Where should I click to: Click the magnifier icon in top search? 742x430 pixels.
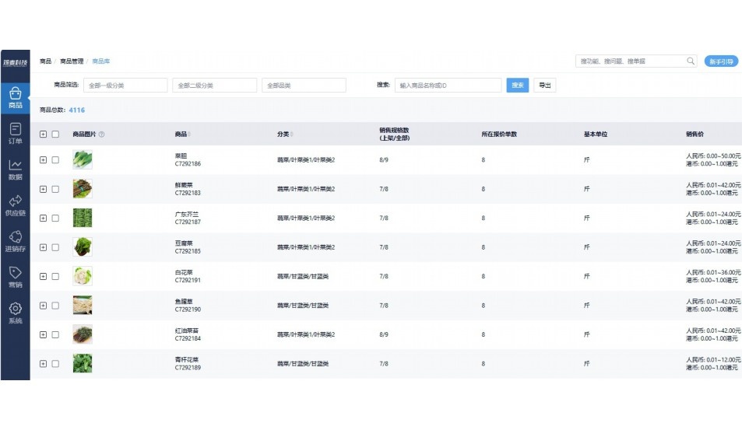click(x=690, y=61)
